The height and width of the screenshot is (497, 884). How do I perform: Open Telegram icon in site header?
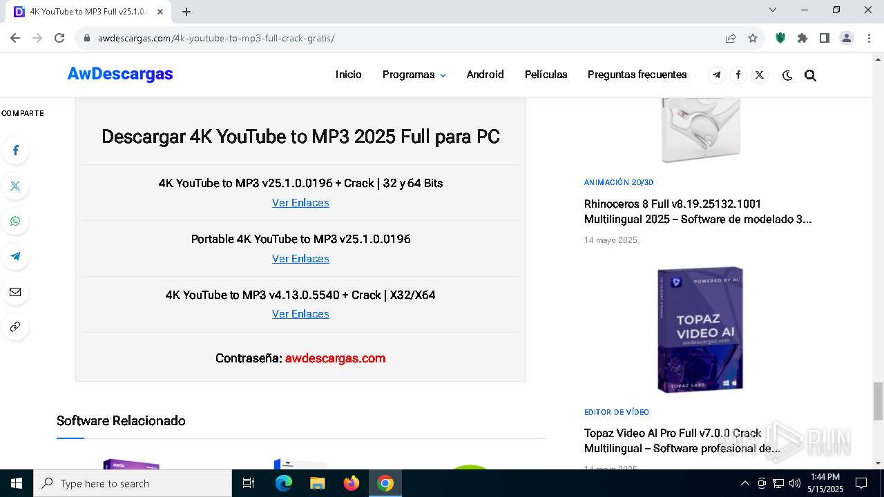coord(717,75)
